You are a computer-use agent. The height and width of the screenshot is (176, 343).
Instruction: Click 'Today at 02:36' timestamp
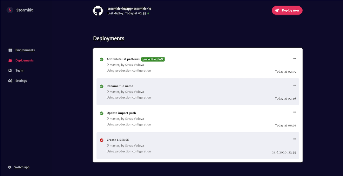(x=286, y=99)
